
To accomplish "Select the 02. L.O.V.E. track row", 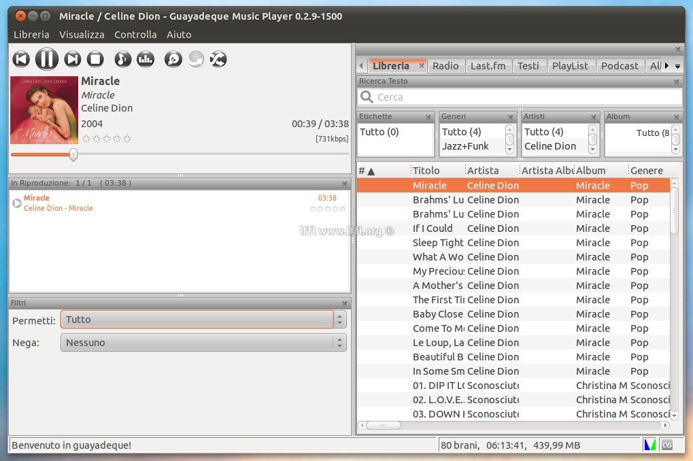I will [x=513, y=400].
